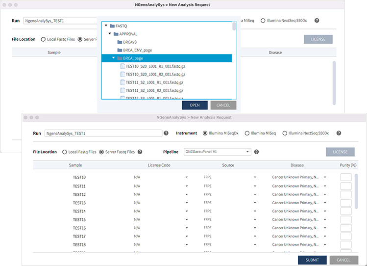This screenshot has height=266, width=367.
Task: Select Illumina MiSeq radio in front window
Action: pyautogui.click(x=247, y=133)
